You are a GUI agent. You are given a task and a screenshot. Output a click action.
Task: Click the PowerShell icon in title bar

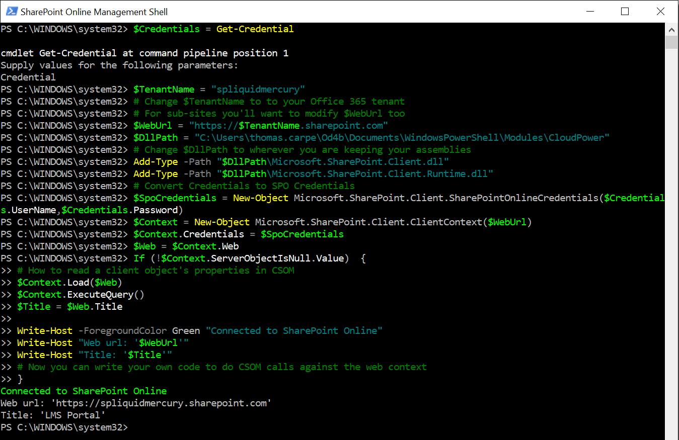tap(10, 11)
